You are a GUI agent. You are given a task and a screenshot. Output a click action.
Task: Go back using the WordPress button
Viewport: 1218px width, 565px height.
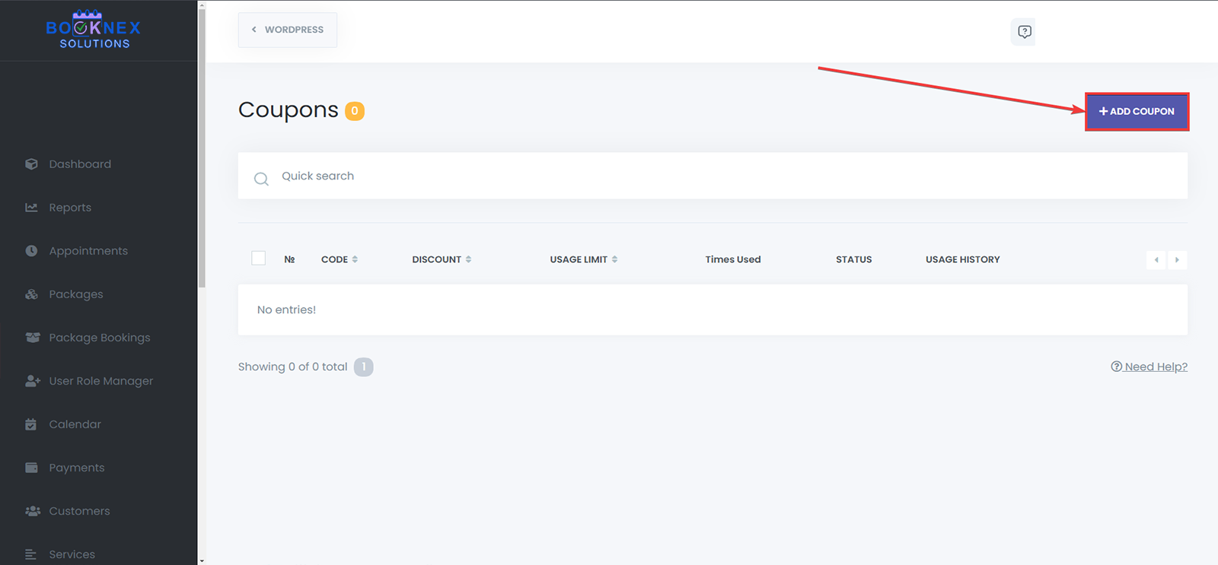288,30
